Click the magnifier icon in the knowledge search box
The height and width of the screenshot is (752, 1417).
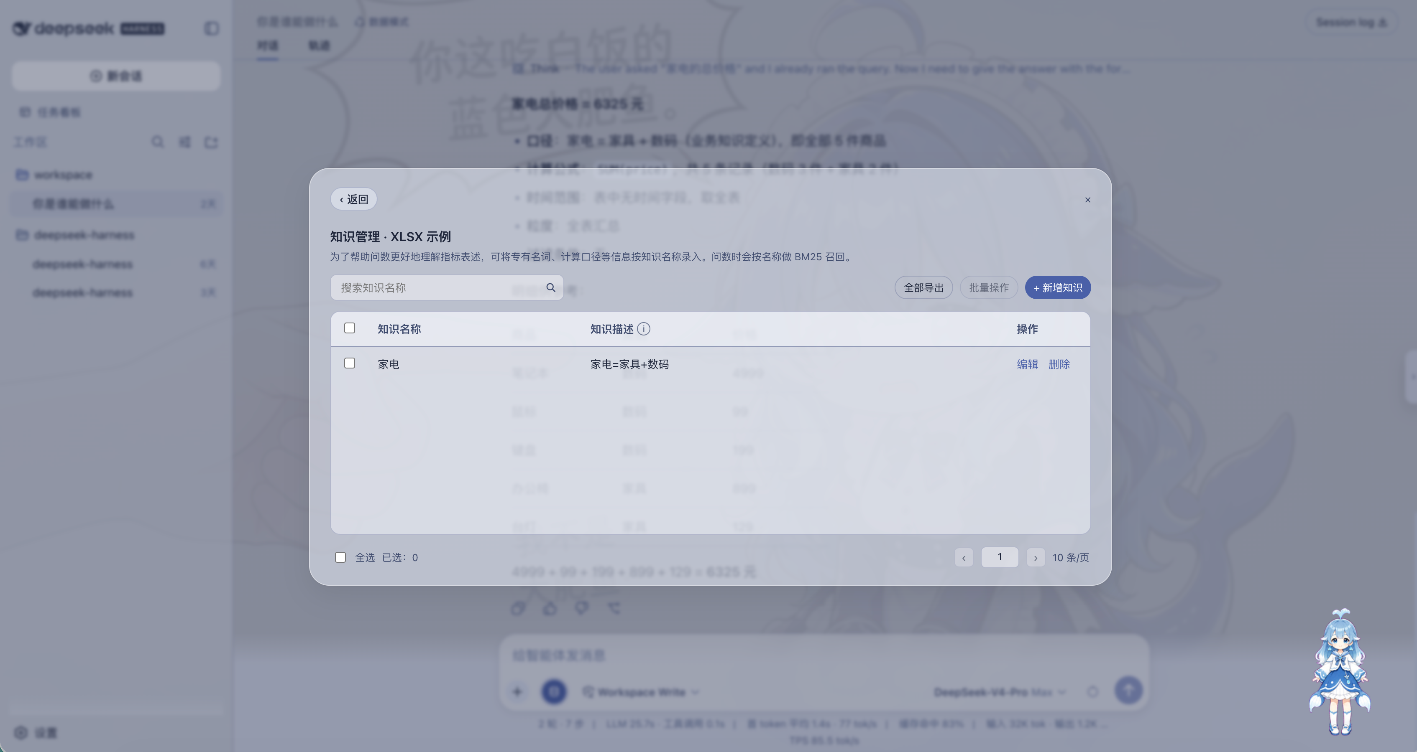point(551,287)
